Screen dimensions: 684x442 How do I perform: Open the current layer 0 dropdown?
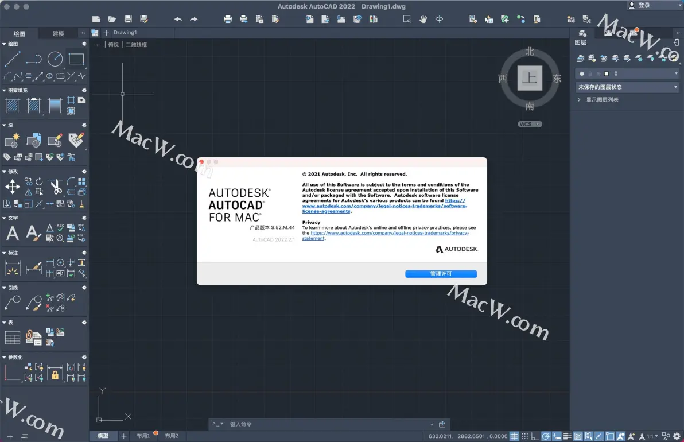[627, 73]
